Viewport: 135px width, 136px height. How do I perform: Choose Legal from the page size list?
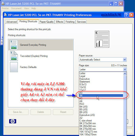click(82, 76)
